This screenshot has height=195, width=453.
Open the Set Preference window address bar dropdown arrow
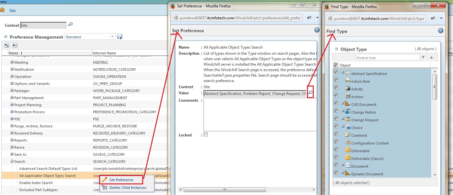click(x=317, y=18)
